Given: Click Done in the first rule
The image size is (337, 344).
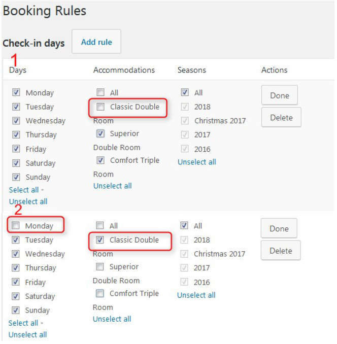Looking at the screenshot, I should 279,95.
